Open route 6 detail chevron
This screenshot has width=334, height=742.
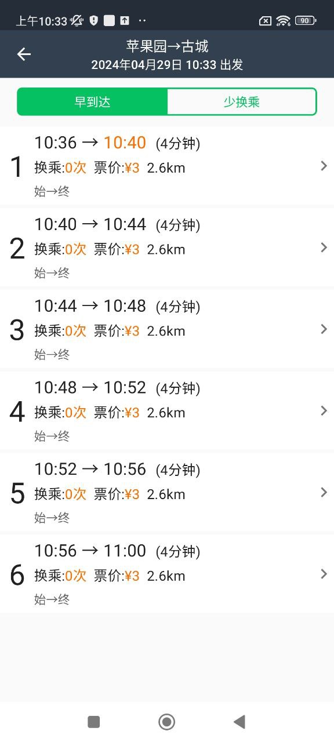coord(324,574)
